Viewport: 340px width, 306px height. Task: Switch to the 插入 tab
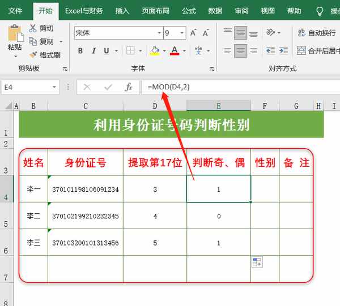tap(122, 11)
